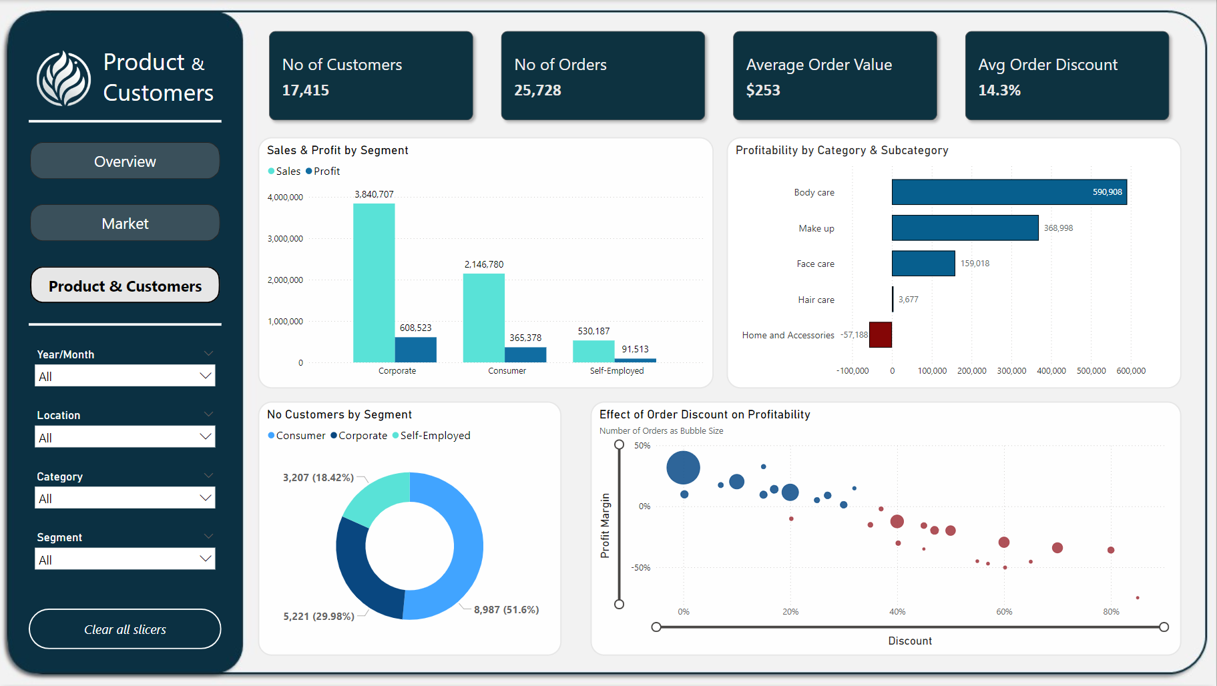This screenshot has height=686, width=1217.
Task: Click the Discount range slider handle
Action: point(656,627)
